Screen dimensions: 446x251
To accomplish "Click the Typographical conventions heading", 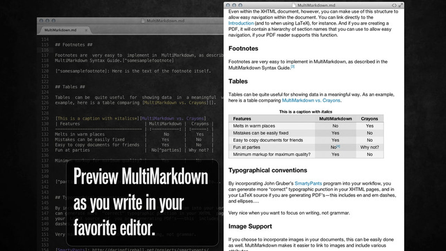I will (x=268, y=170).
